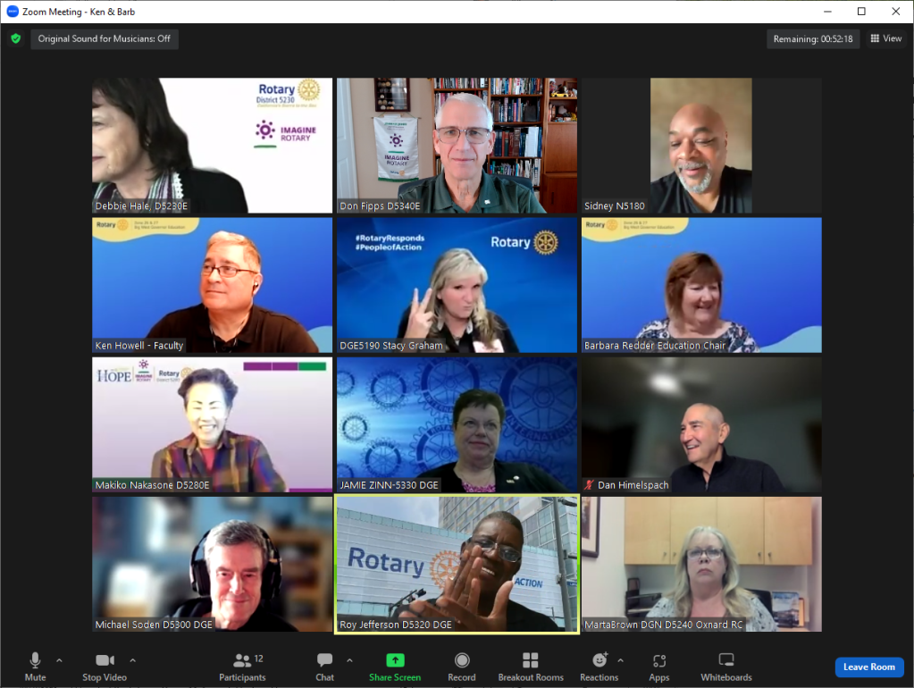Expand the chevron beside Reactions
The image size is (914, 688).
[620, 660]
